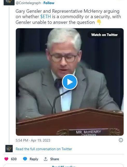The height and width of the screenshot is (167, 127).
Task: Click the 630 likes count
Action: 14,159
